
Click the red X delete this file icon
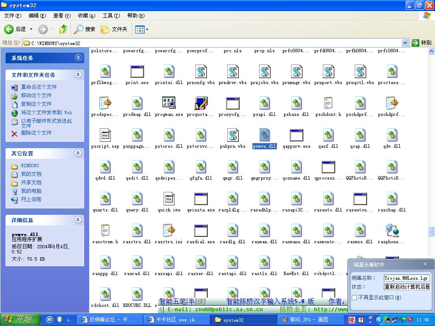point(14,133)
